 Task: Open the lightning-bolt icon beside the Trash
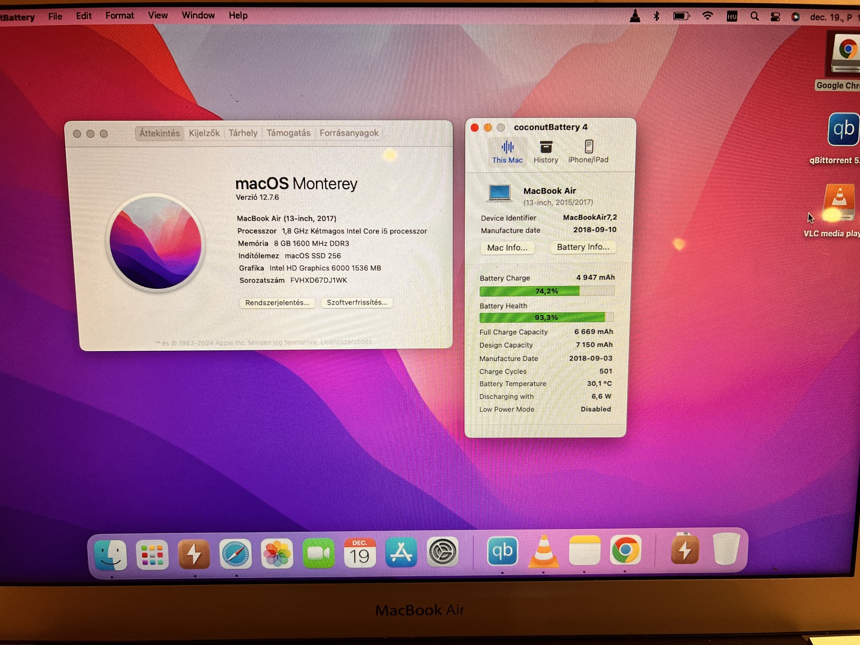685,550
